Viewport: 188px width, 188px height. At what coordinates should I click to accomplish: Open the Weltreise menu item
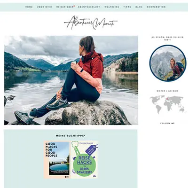coord(112,7)
